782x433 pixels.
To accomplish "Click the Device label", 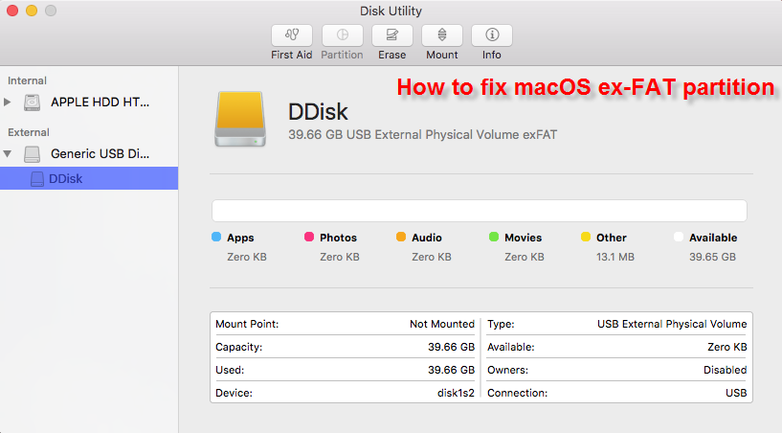I will click(x=234, y=393).
